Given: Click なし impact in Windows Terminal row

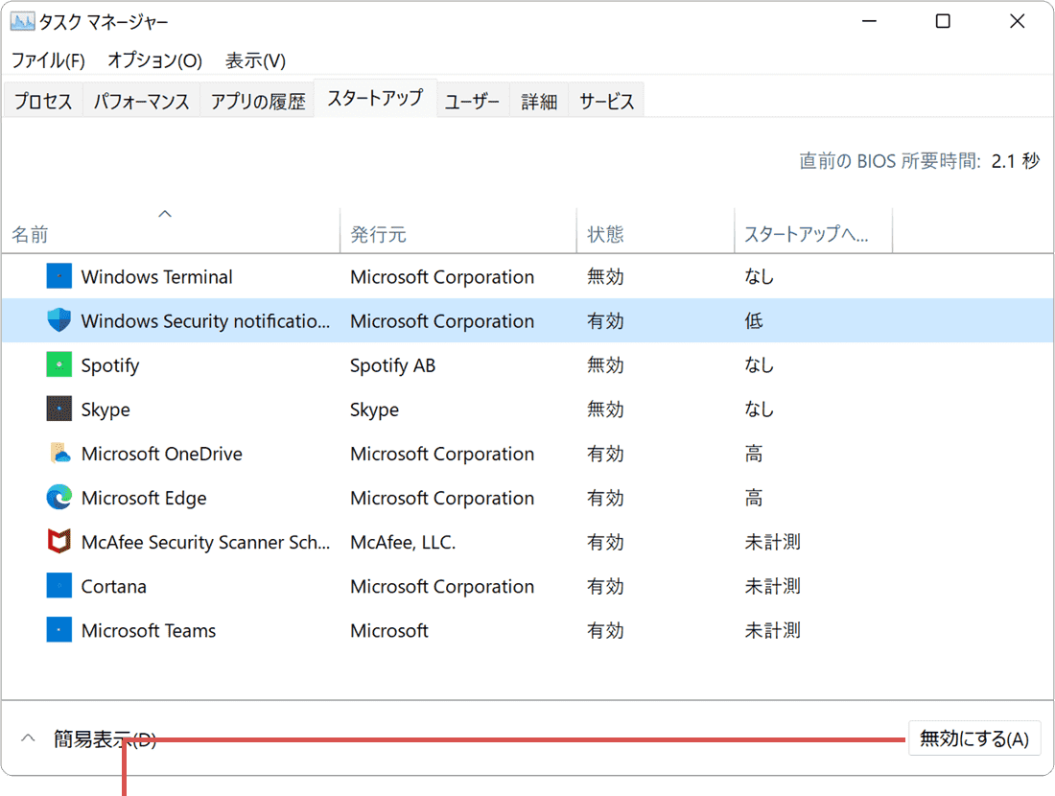Looking at the screenshot, I should pyautogui.click(x=759, y=276).
